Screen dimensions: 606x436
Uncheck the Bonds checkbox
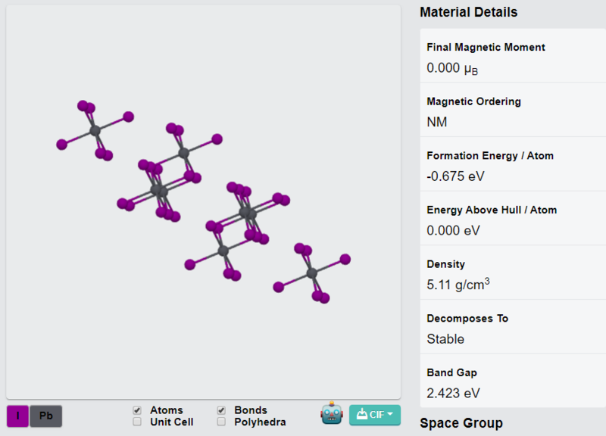[221, 410]
